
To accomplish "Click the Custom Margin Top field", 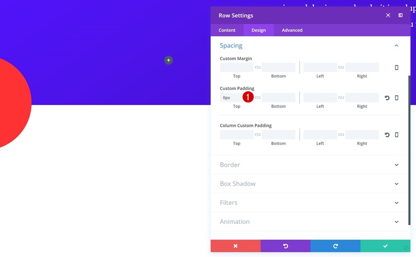I will pyautogui.click(x=237, y=67).
